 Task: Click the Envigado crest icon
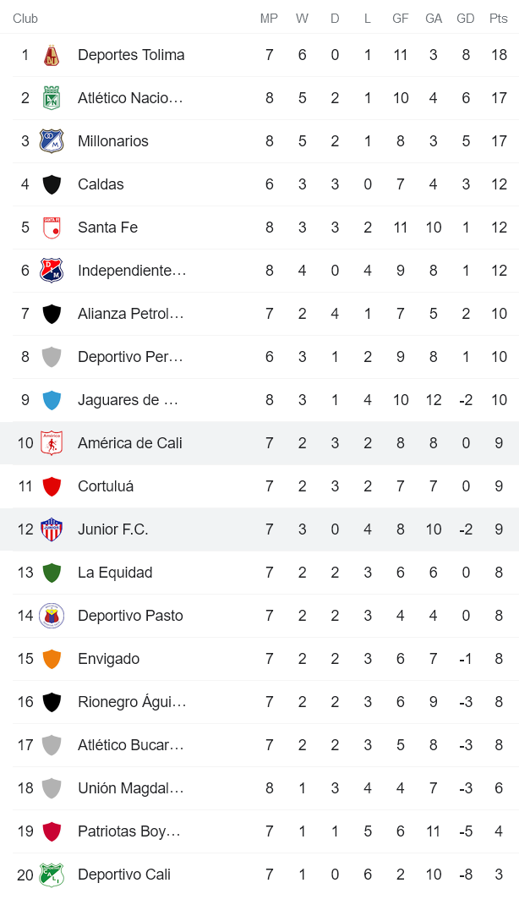[52, 658]
